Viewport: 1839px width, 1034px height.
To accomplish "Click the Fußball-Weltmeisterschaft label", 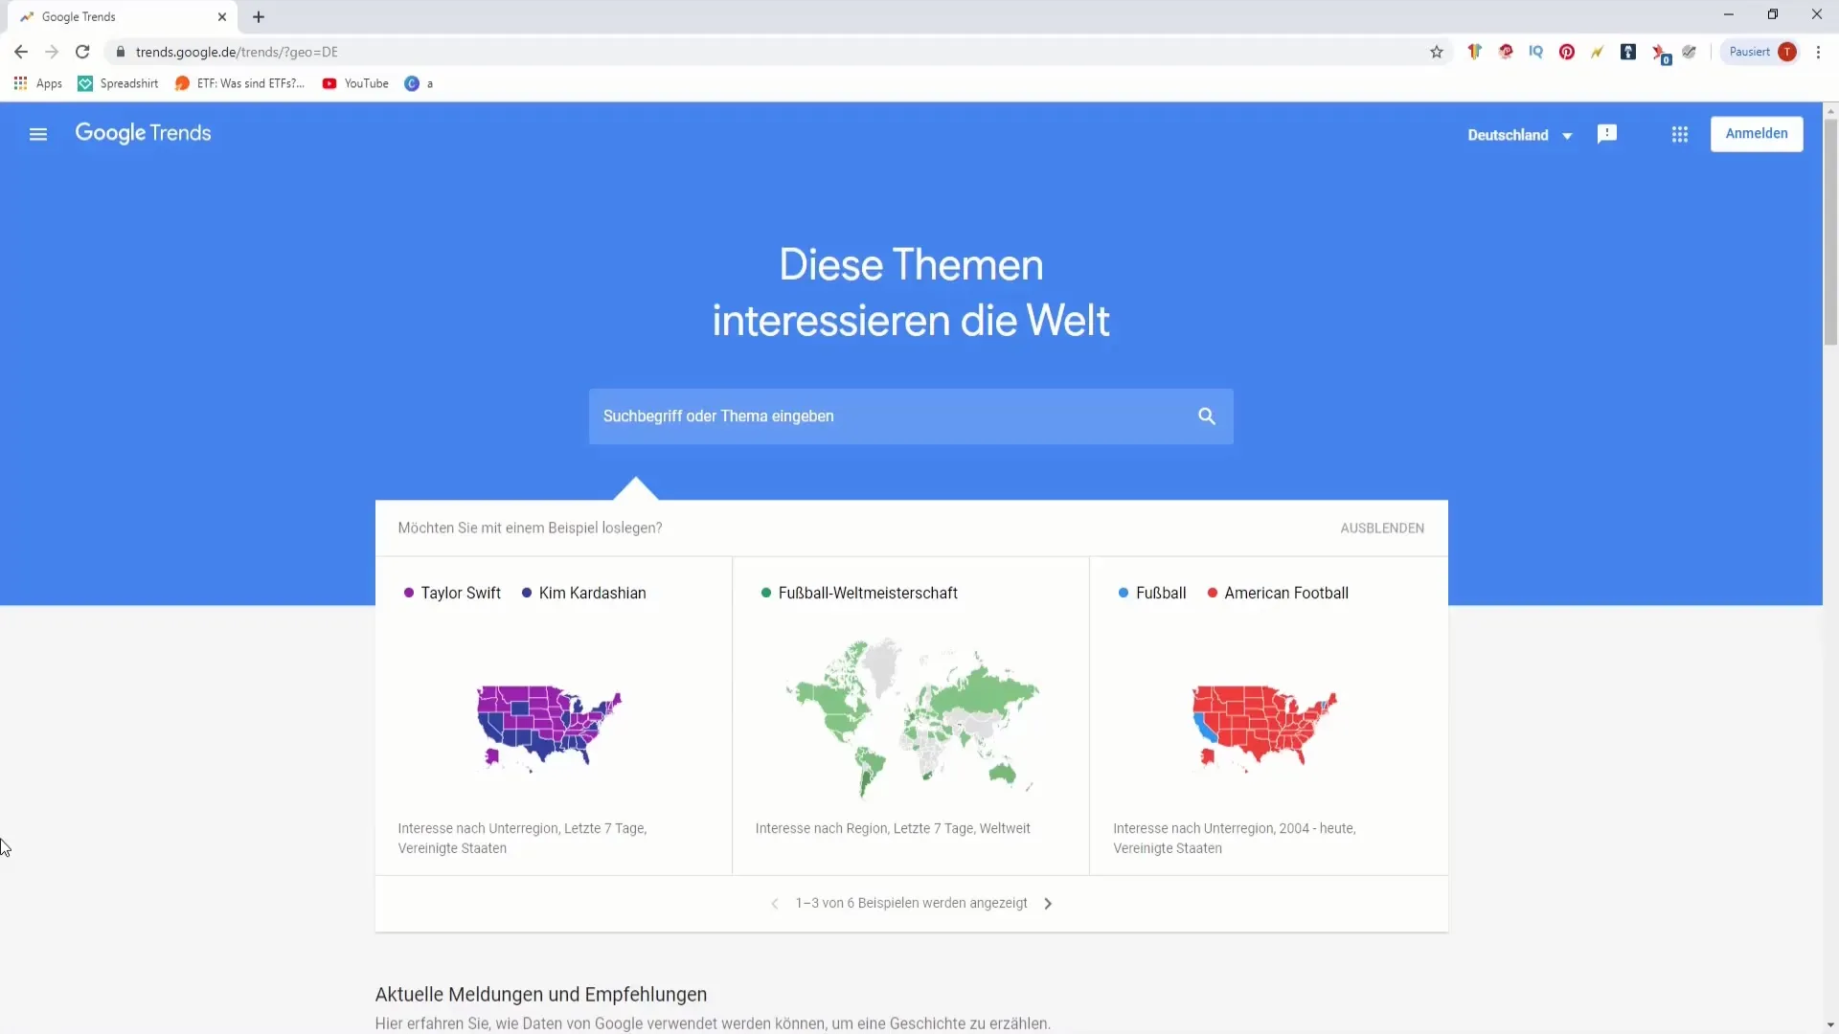I will pos(868,594).
